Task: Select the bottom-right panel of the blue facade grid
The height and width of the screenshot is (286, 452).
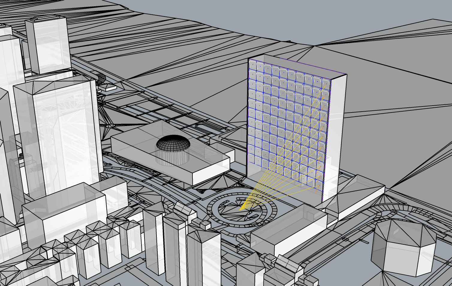Action: pyautogui.click(x=318, y=188)
